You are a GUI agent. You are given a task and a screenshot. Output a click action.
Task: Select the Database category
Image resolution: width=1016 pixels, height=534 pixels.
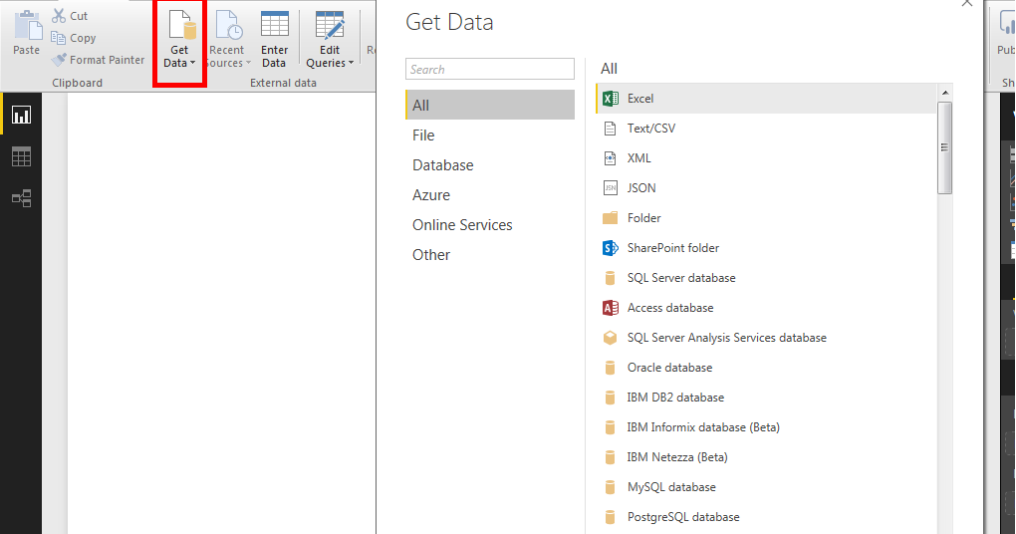tap(443, 165)
